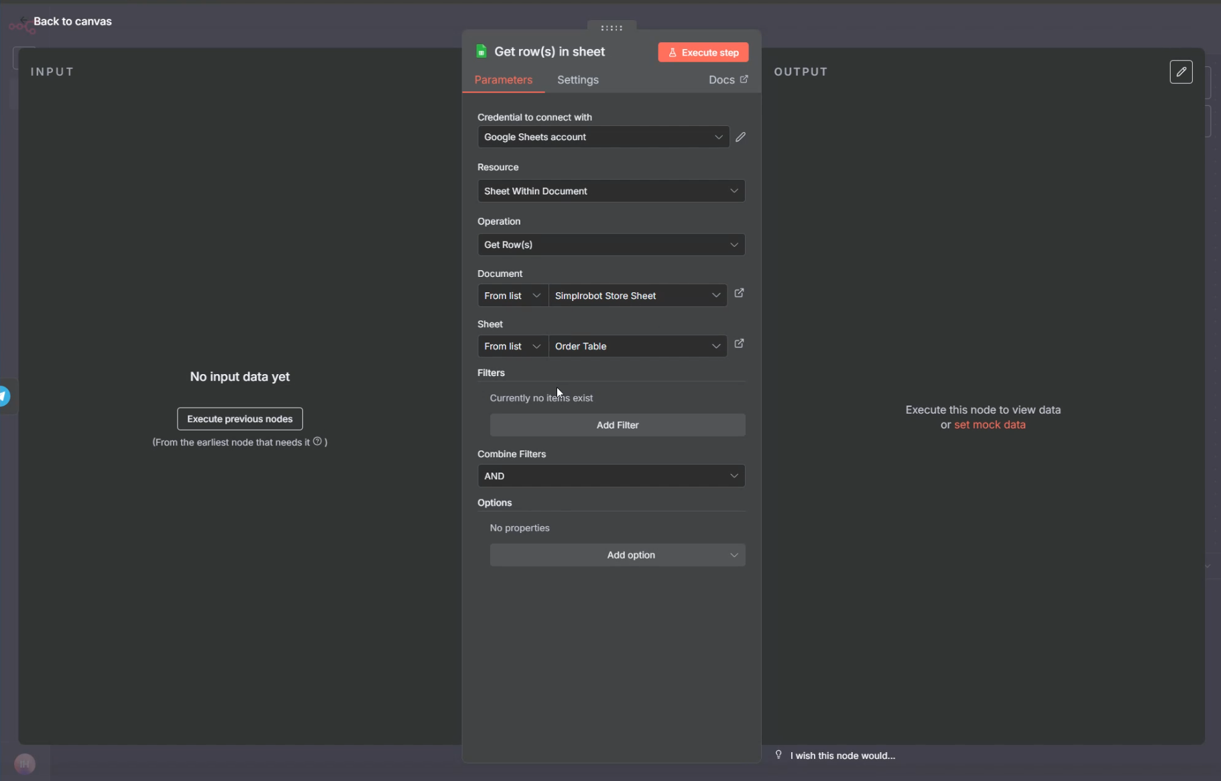Click the output edit pencil icon
The image size is (1221, 781).
click(1181, 72)
